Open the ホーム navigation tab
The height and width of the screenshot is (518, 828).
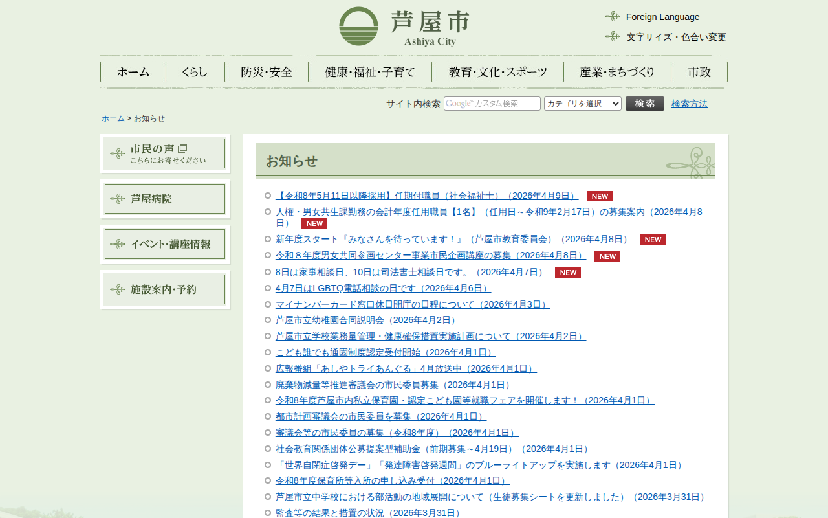tap(133, 72)
